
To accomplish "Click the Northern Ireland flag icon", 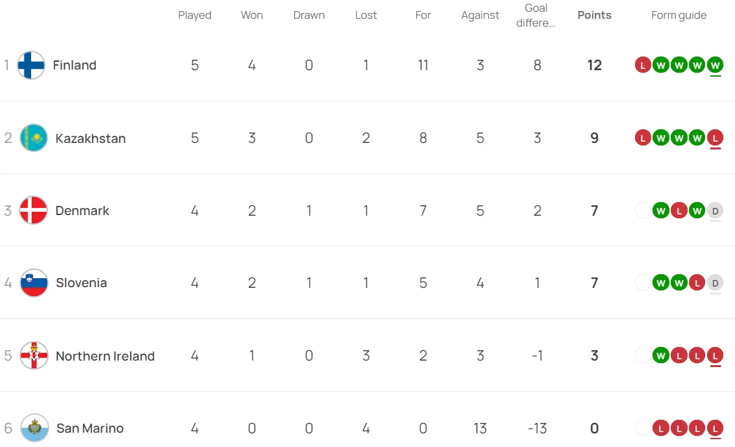I will click(34, 355).
